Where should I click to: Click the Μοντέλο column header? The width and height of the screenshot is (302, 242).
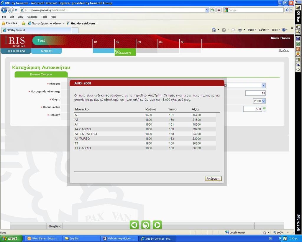pyautogui.click(x=82, y=109)
